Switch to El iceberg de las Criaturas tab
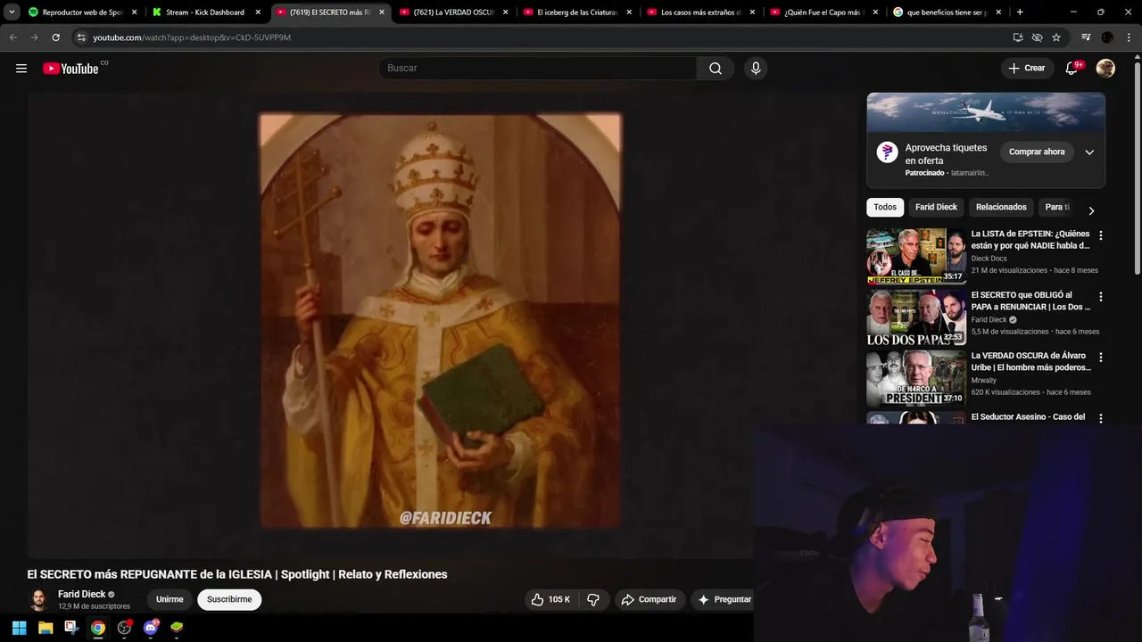 pos(577,12)
